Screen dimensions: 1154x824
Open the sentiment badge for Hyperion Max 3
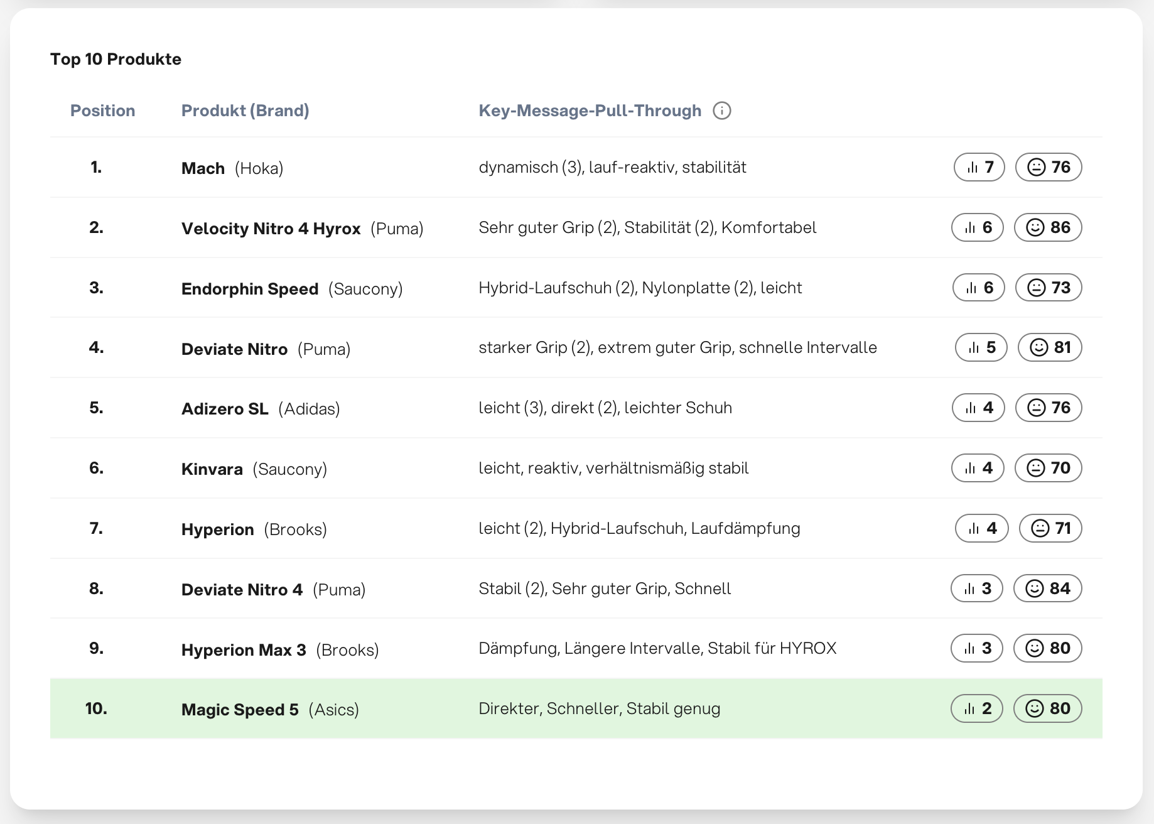(1047, 648)
